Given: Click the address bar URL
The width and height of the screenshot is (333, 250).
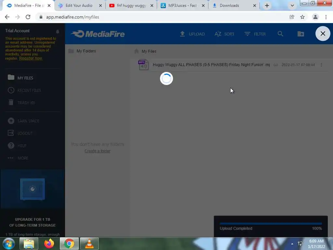Looking at the screenshot, I should tap(73, 17).
